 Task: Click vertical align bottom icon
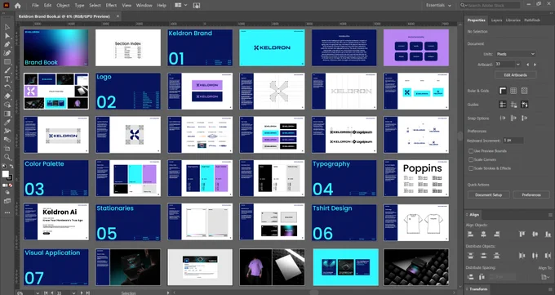548,234
